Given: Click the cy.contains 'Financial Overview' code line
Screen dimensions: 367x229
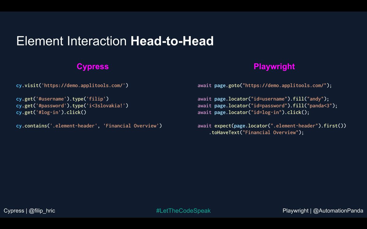Looking at the screenshot, I should click(89, 126).
